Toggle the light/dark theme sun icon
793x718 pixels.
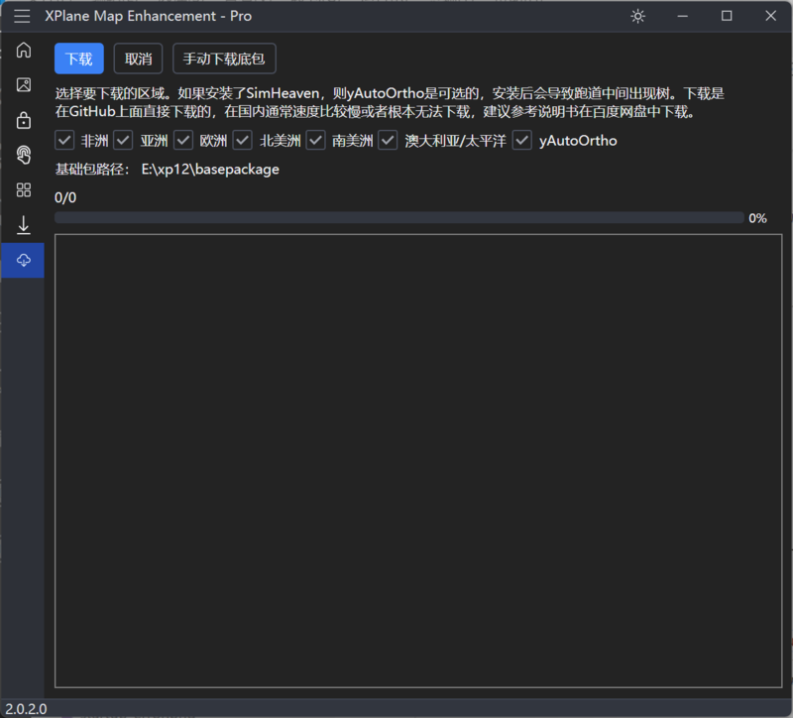(637, 16)
